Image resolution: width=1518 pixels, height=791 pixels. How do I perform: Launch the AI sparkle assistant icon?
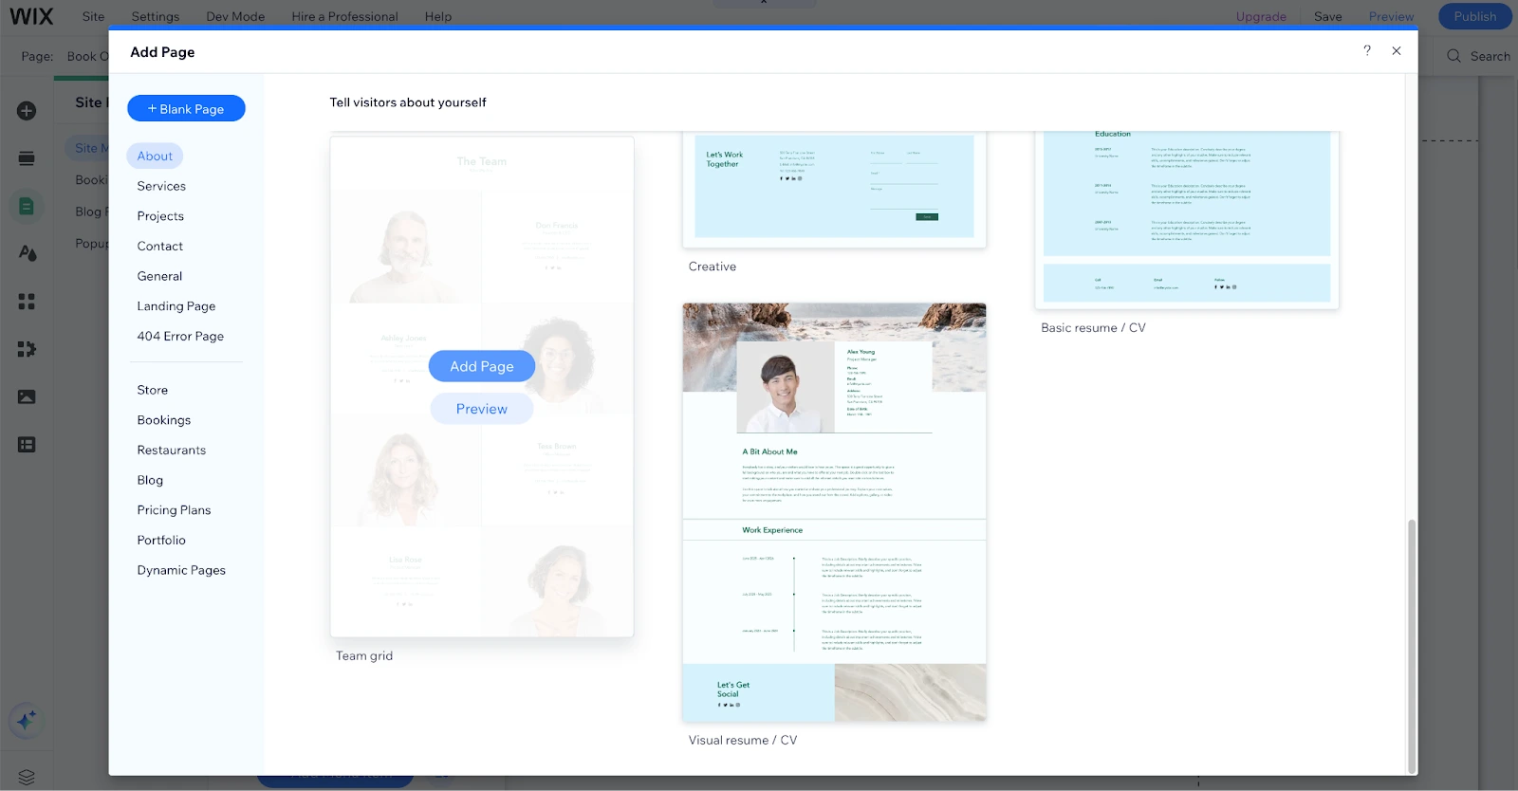coord(27,721)
